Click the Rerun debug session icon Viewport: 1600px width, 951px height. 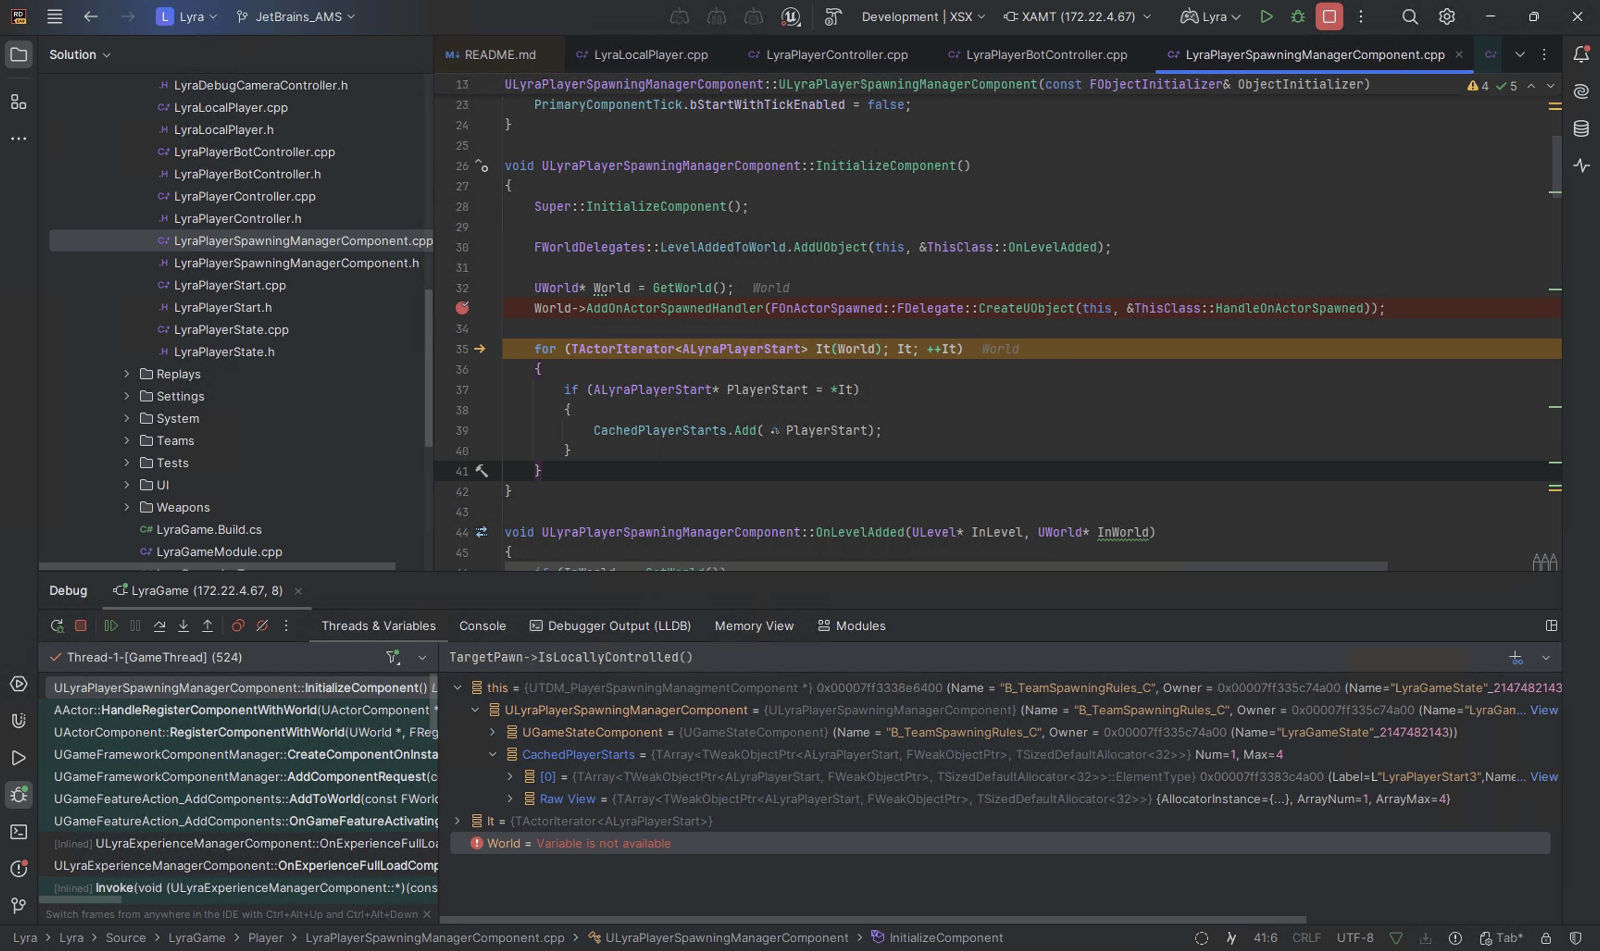coord(57,626)
